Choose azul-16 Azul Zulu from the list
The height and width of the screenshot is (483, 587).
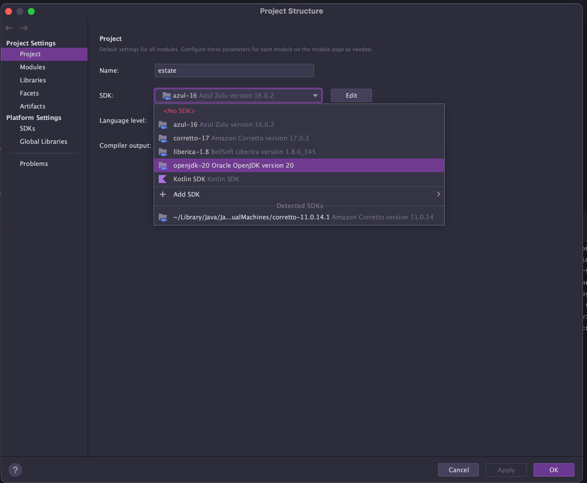pyautogui.click(x=224, y=124)
